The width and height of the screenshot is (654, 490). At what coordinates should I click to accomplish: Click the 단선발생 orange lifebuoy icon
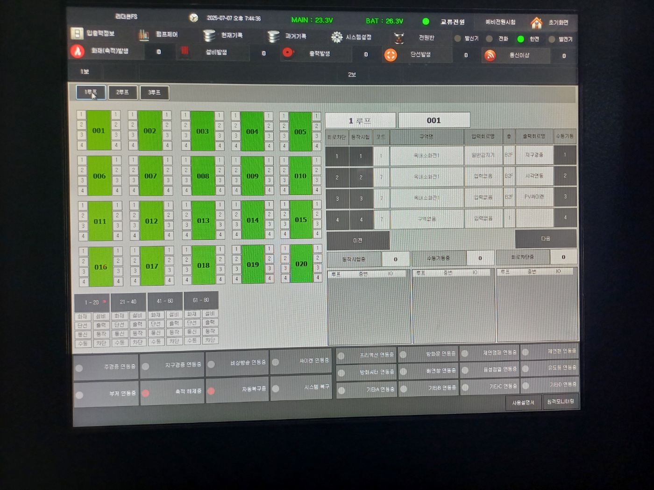pos(391,55)
